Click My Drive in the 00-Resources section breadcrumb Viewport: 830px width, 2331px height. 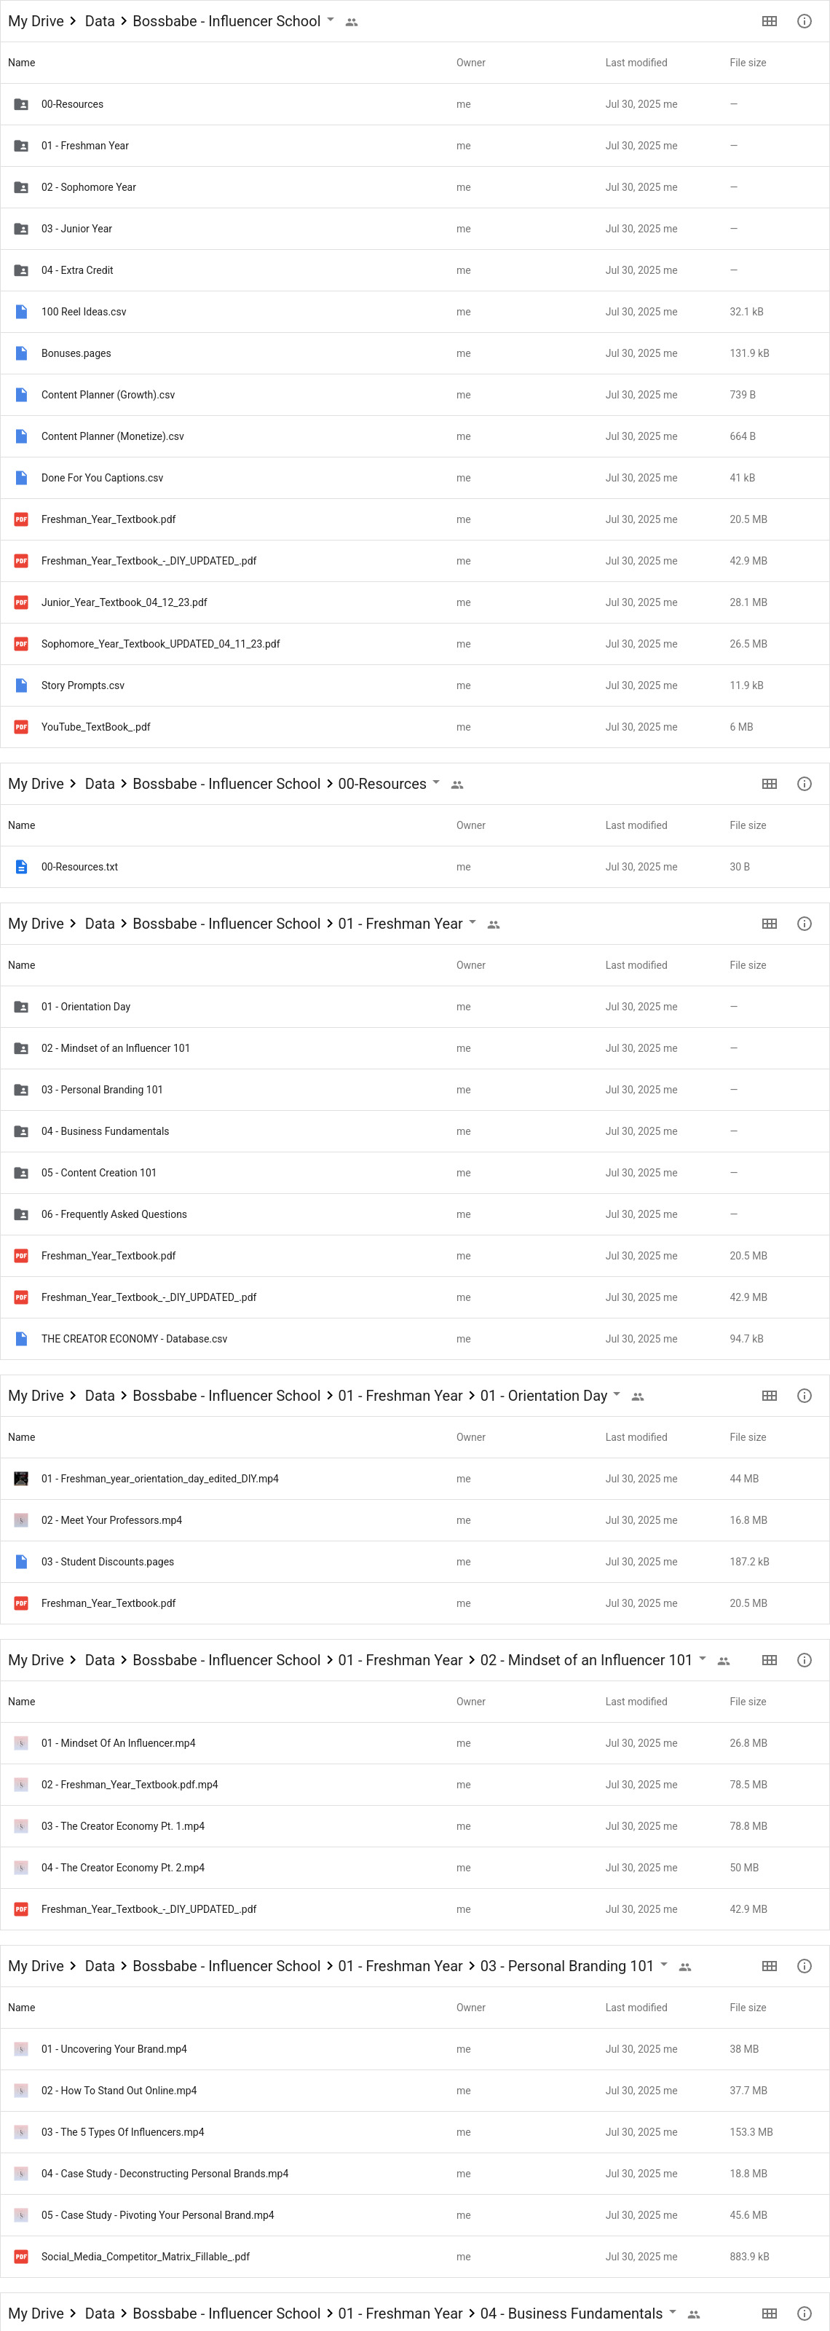point(36,784)
